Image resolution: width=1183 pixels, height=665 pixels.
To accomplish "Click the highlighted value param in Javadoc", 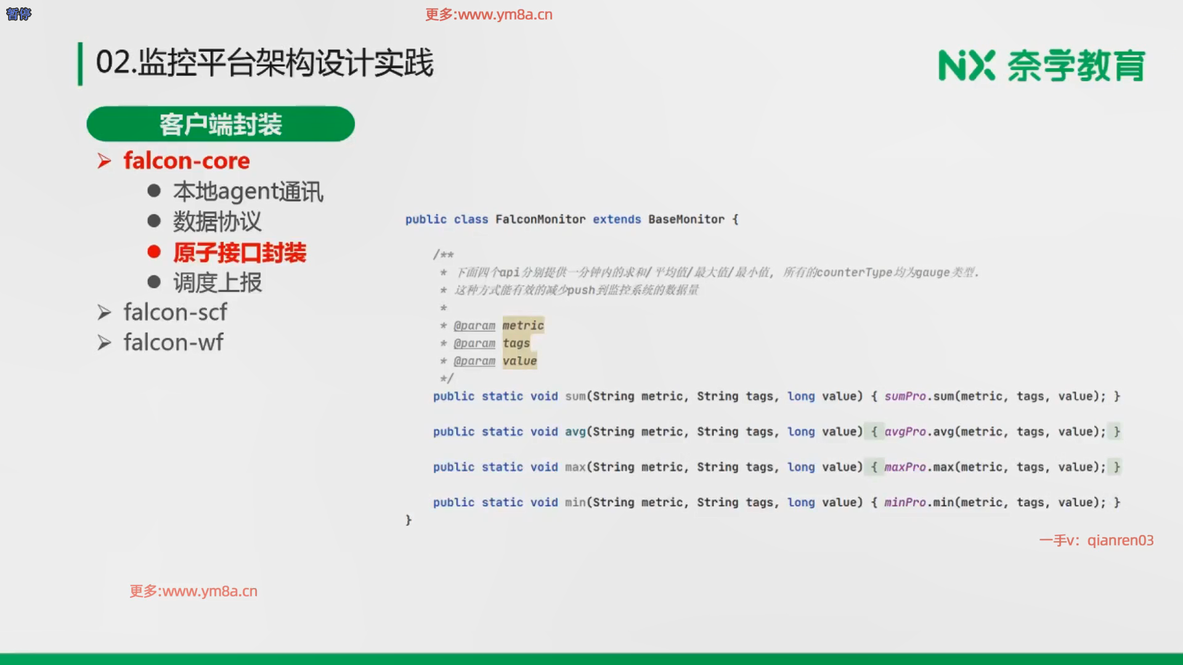I will coord(519,361).
